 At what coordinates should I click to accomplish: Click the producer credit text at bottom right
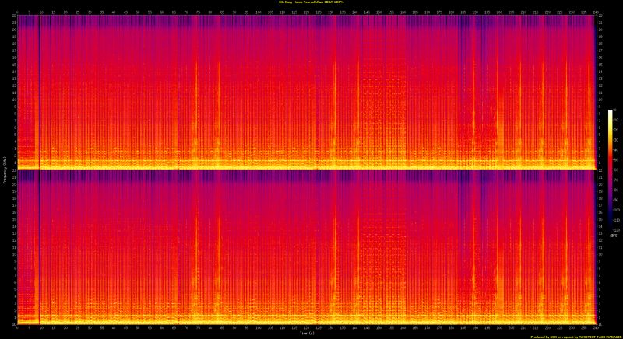click(576, 336)
